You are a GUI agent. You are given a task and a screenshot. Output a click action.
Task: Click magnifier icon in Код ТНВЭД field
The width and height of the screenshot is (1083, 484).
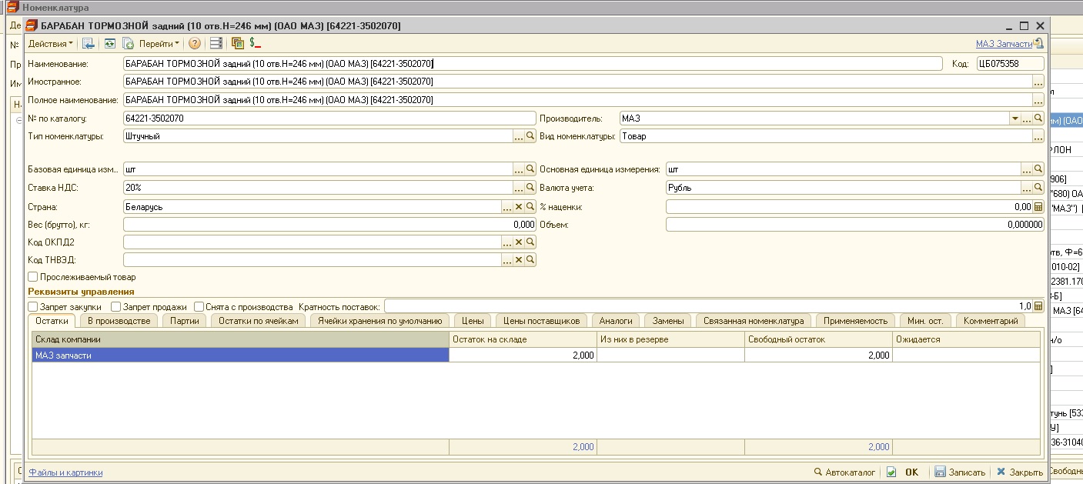[x=530, y=260]
